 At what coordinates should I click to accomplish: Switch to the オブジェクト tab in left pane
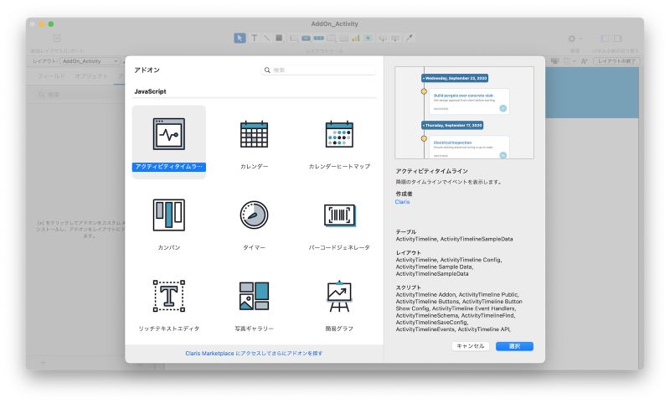(x=91, y=76)
